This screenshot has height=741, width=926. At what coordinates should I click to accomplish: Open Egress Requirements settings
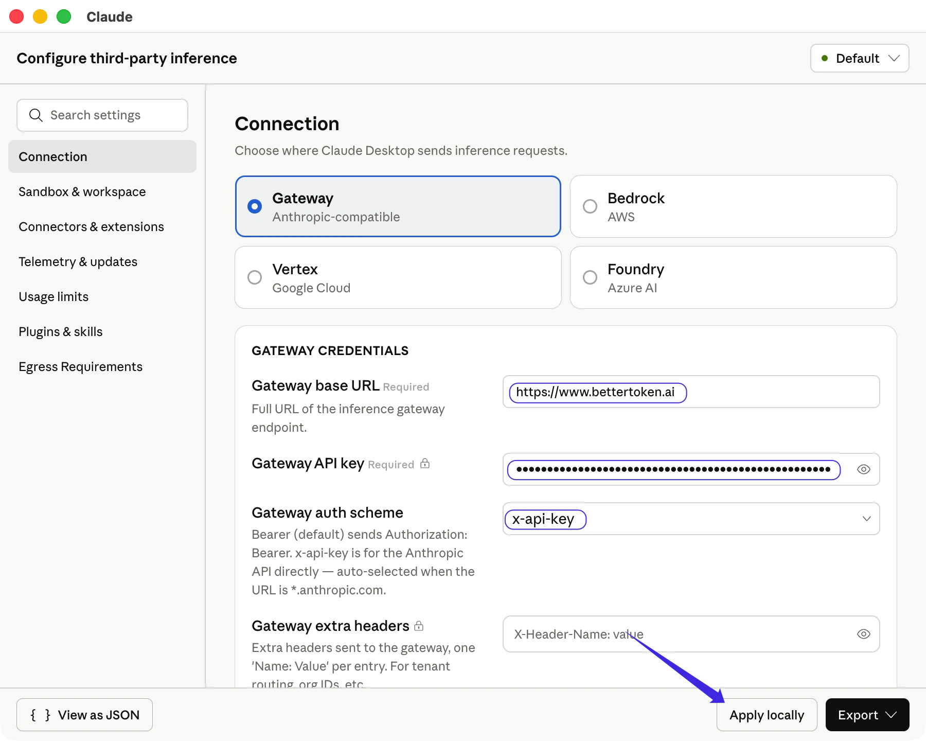point(102,366)
